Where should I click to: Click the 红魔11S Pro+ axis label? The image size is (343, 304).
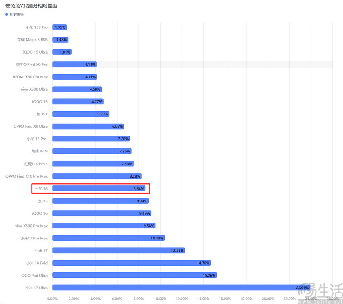36,164
